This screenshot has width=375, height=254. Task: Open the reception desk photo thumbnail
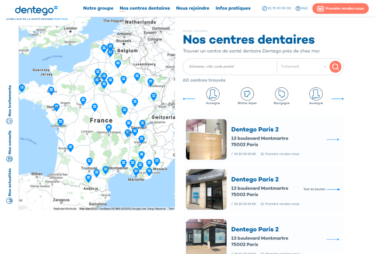[x=206, y=139]
